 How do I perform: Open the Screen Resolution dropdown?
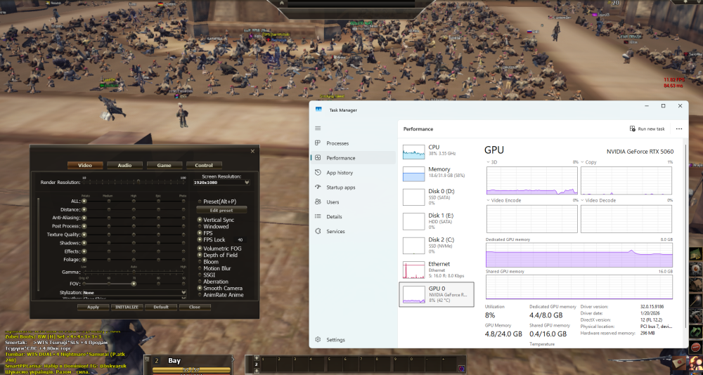221,182
